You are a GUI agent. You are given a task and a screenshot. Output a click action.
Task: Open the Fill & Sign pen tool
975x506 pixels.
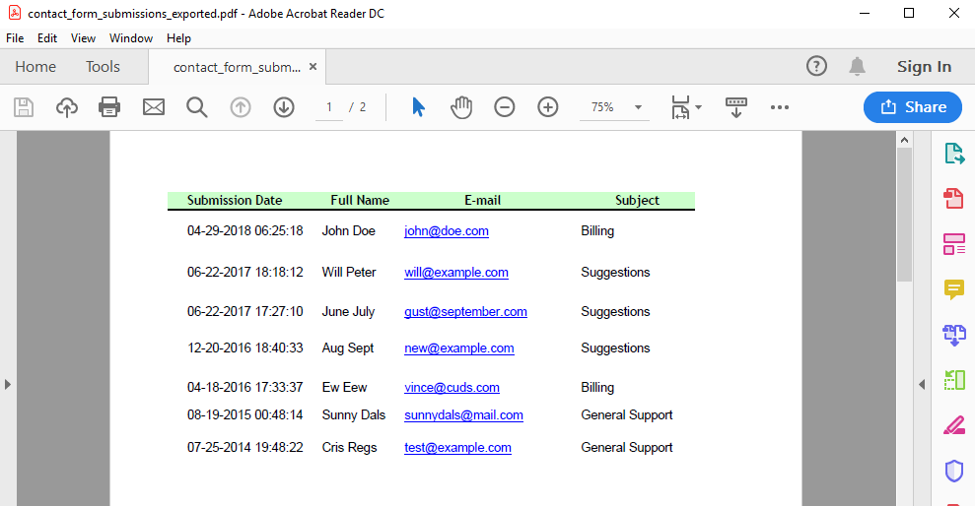click(x=953, y=425)
